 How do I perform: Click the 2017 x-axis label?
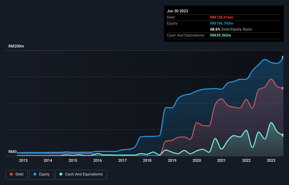[x=122, y=160]
